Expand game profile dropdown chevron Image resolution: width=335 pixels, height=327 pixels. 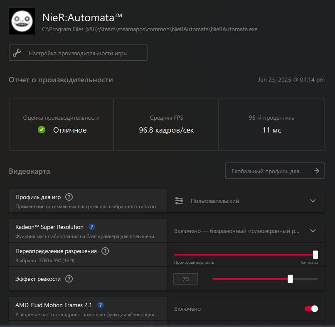pos(313,201)
